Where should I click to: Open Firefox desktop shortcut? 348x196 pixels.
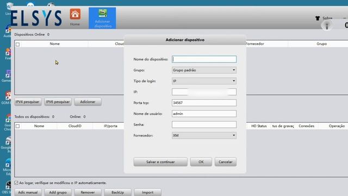(8, 54)
